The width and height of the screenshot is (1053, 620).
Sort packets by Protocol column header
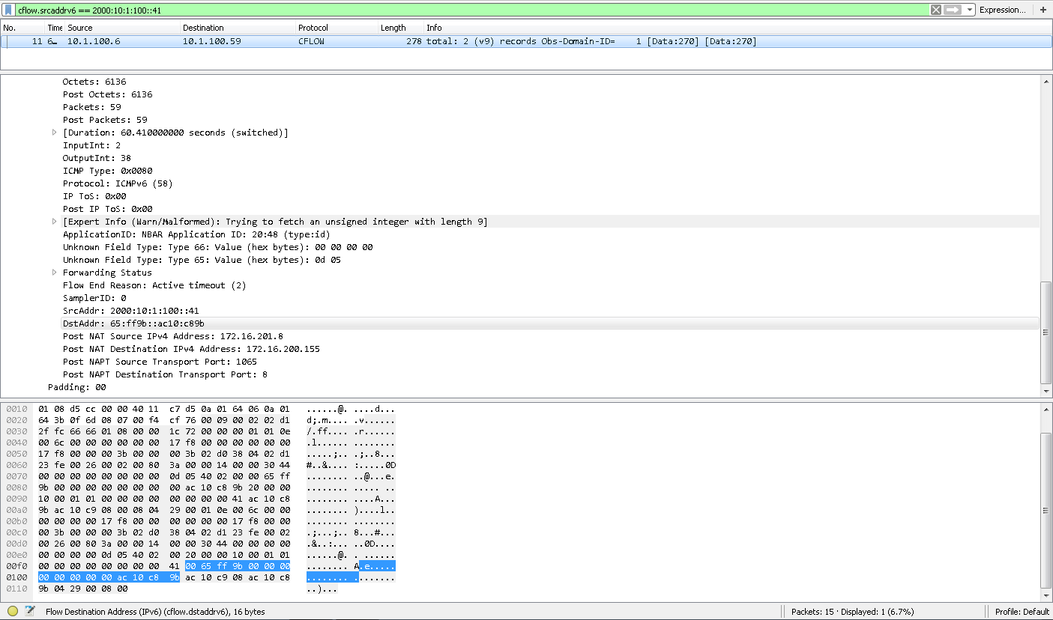click(x=313, y=28)
